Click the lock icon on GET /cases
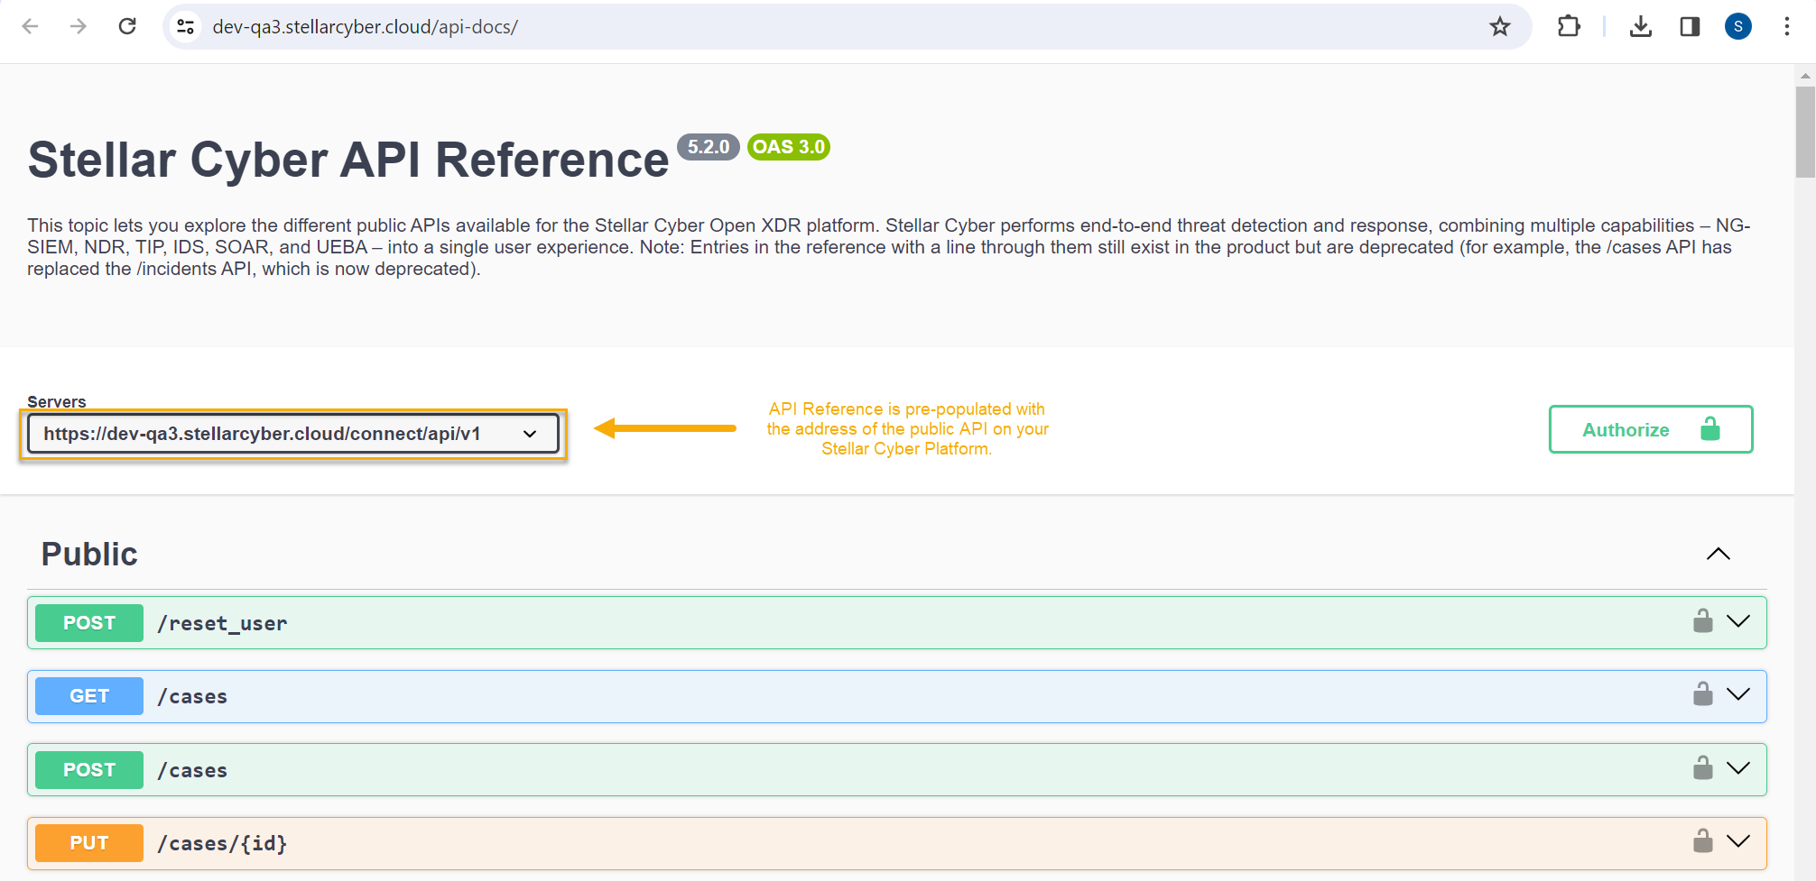This screenshot has height=881, width=1816. tap(1702, 694)
